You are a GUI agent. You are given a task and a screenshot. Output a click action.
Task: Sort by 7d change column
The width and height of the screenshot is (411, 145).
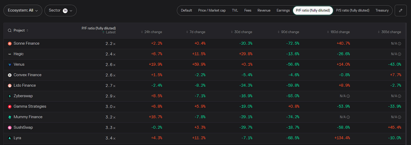coord(196,32)
